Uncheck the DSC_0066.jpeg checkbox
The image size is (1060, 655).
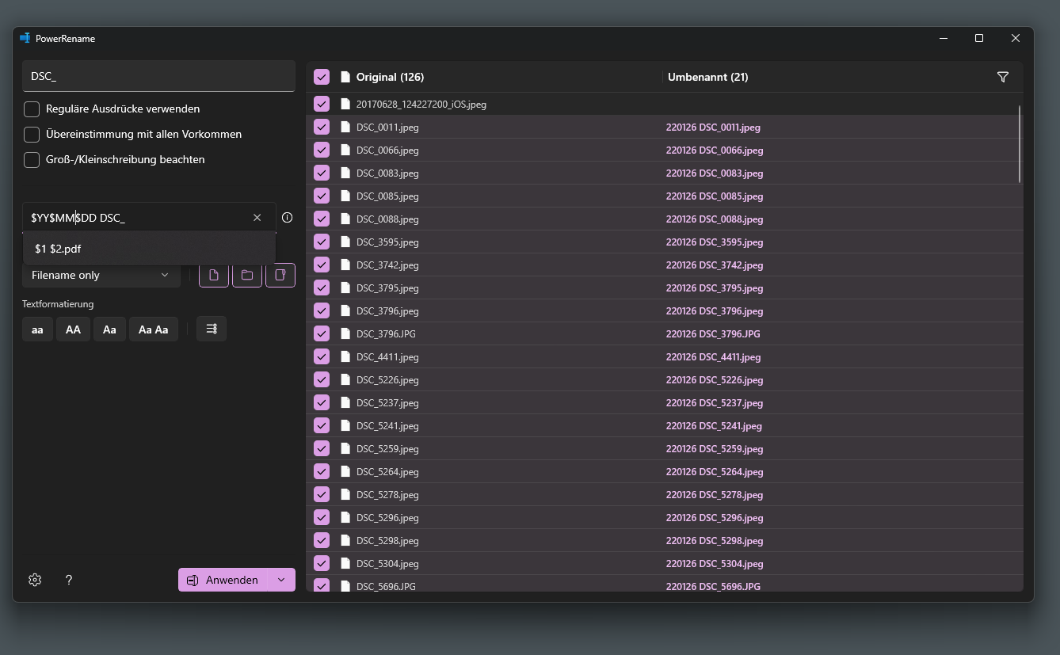point(322,150)
